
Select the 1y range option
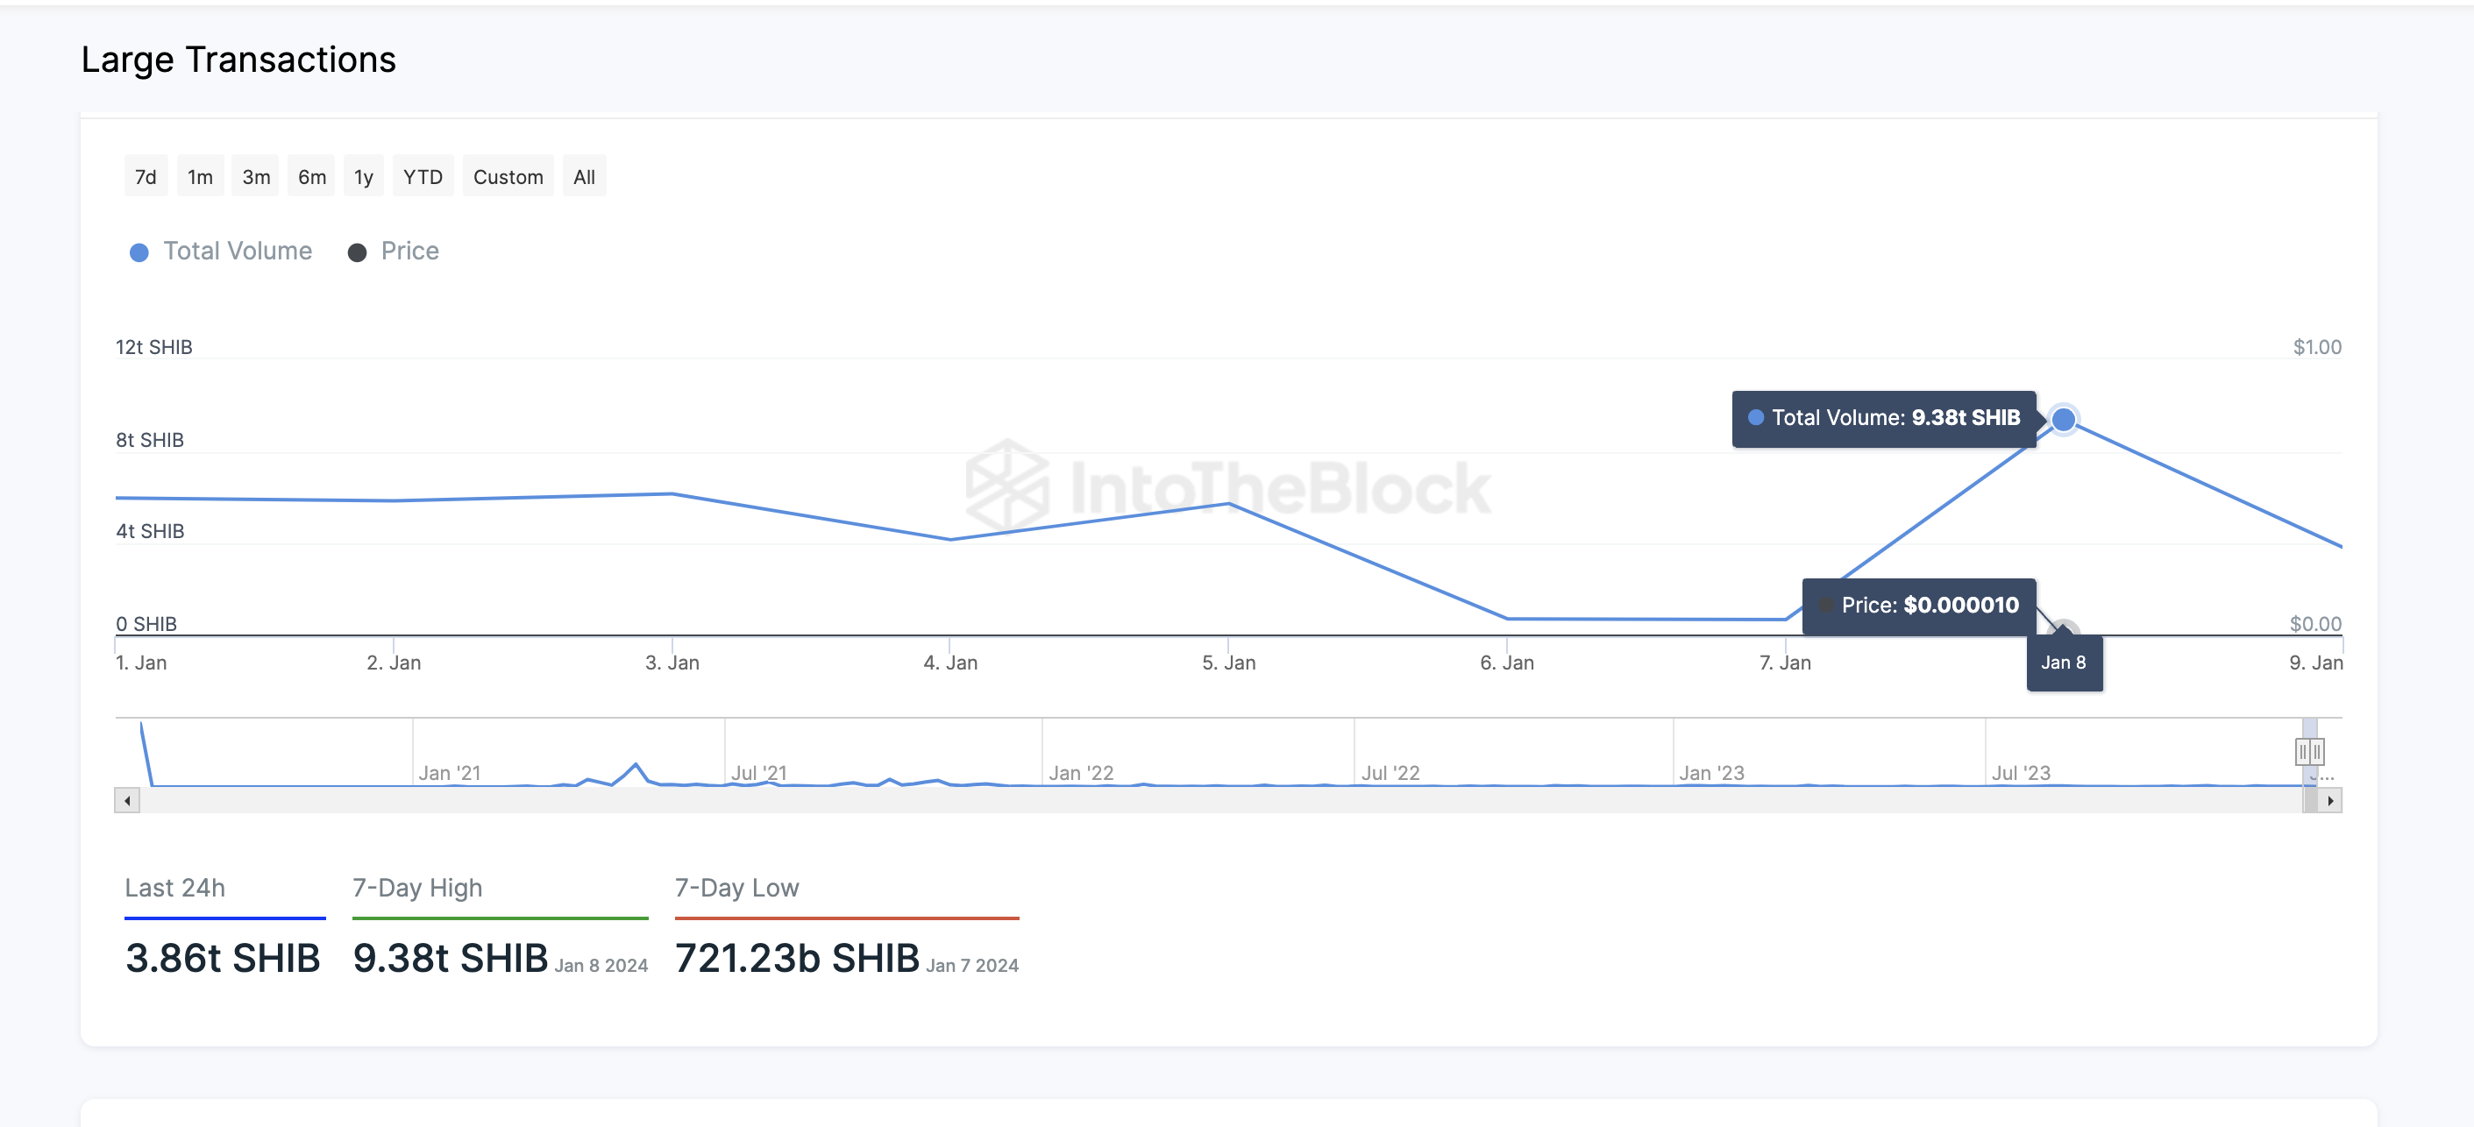point(363,177)
